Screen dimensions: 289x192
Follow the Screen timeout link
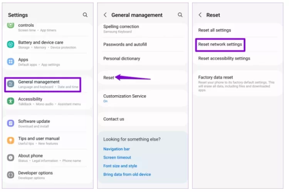[x=117, y=157]
